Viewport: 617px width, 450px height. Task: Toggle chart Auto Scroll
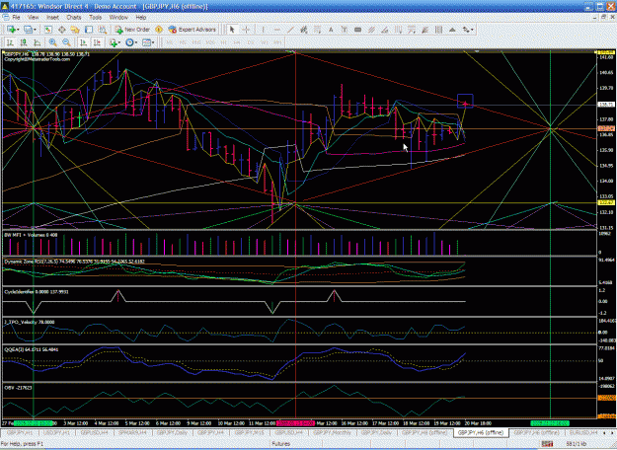click(83, 42)
